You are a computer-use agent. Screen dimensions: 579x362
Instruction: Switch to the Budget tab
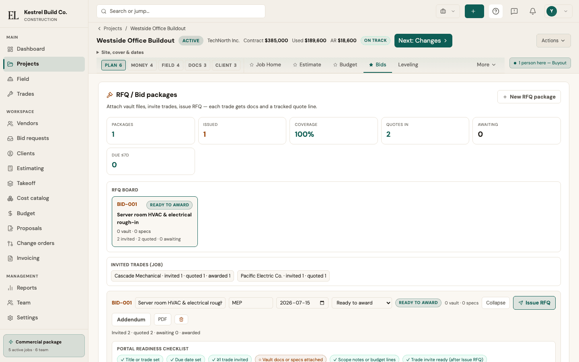345,65
